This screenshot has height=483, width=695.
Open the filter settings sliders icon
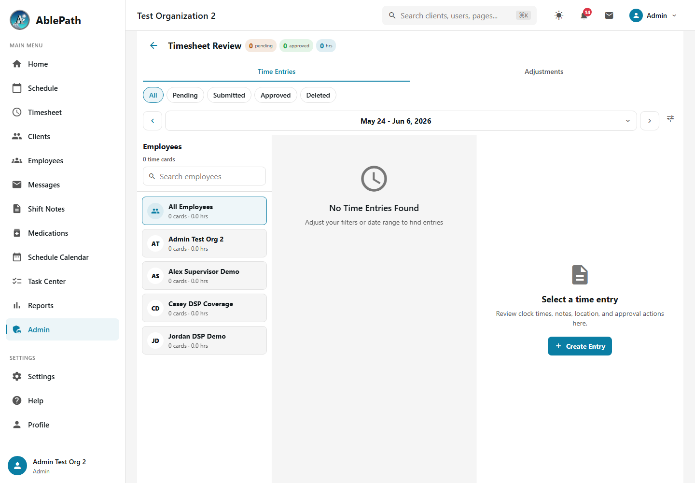(x=670, y=119)
